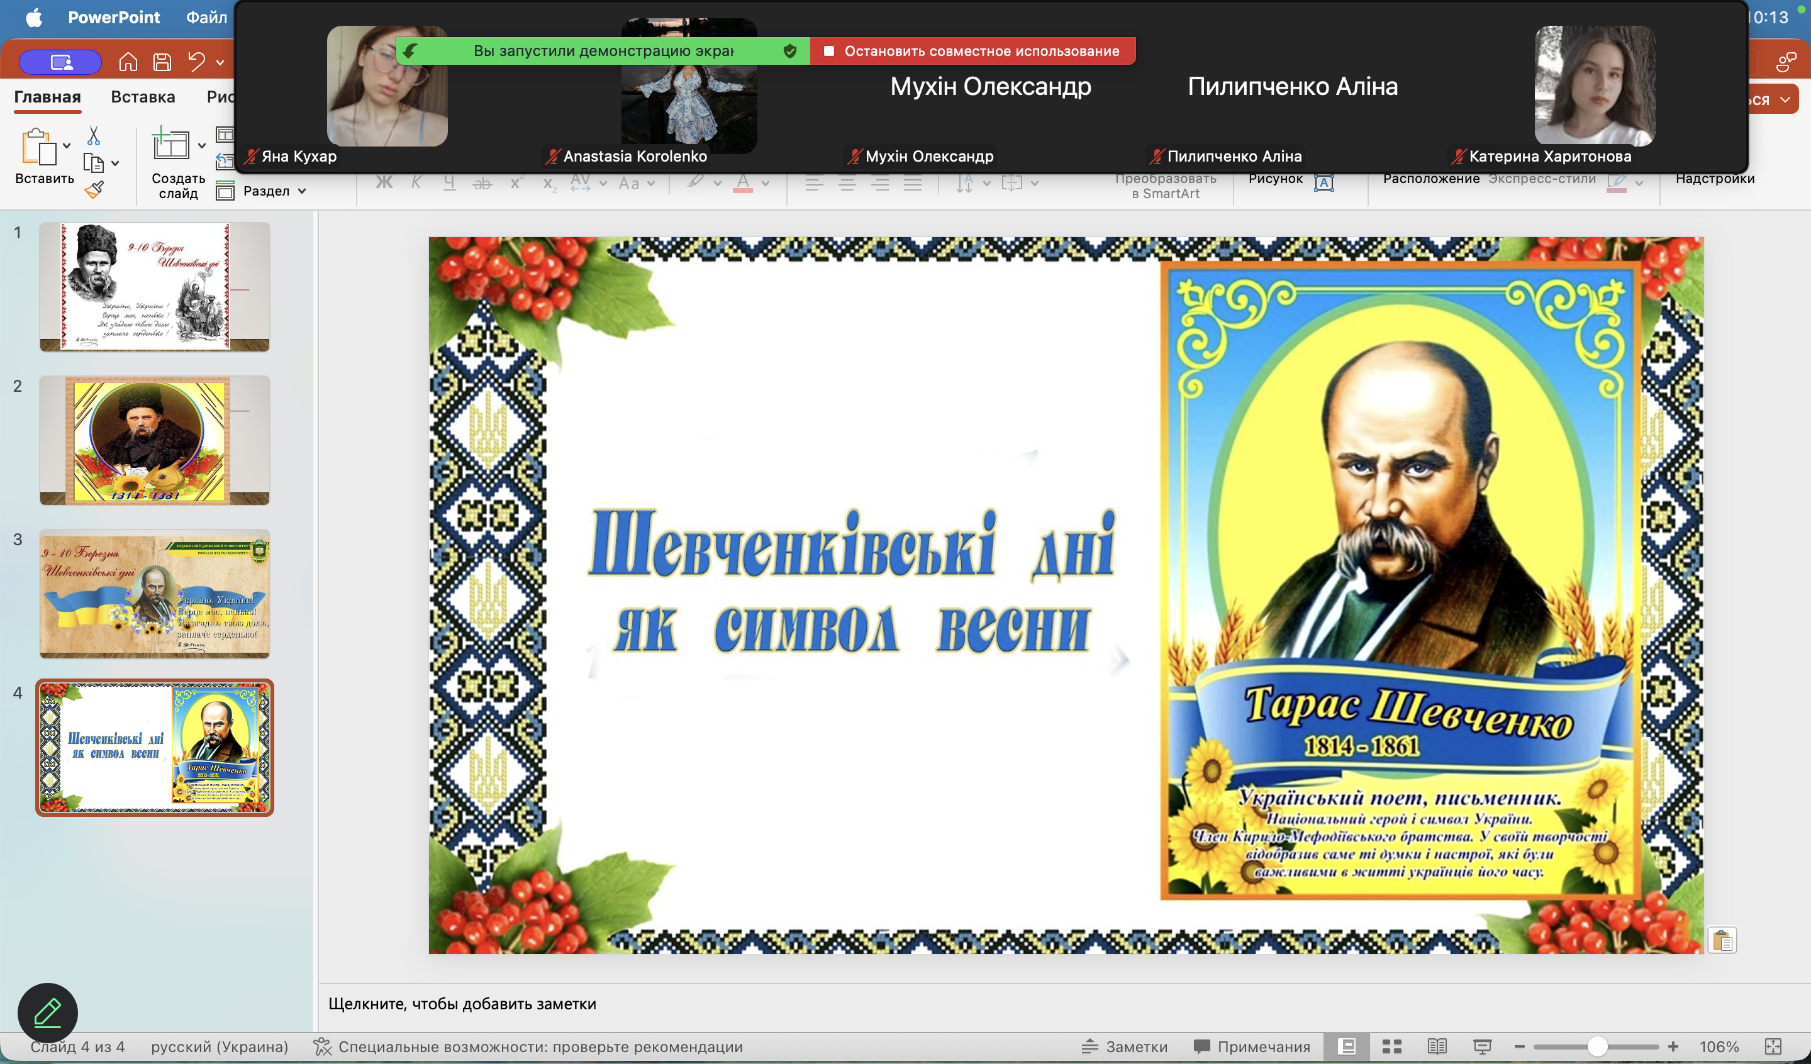This screenshot has height=1064, width=1811.
Task: Open the Вставка ribbon tab
Action: point(143,97)
